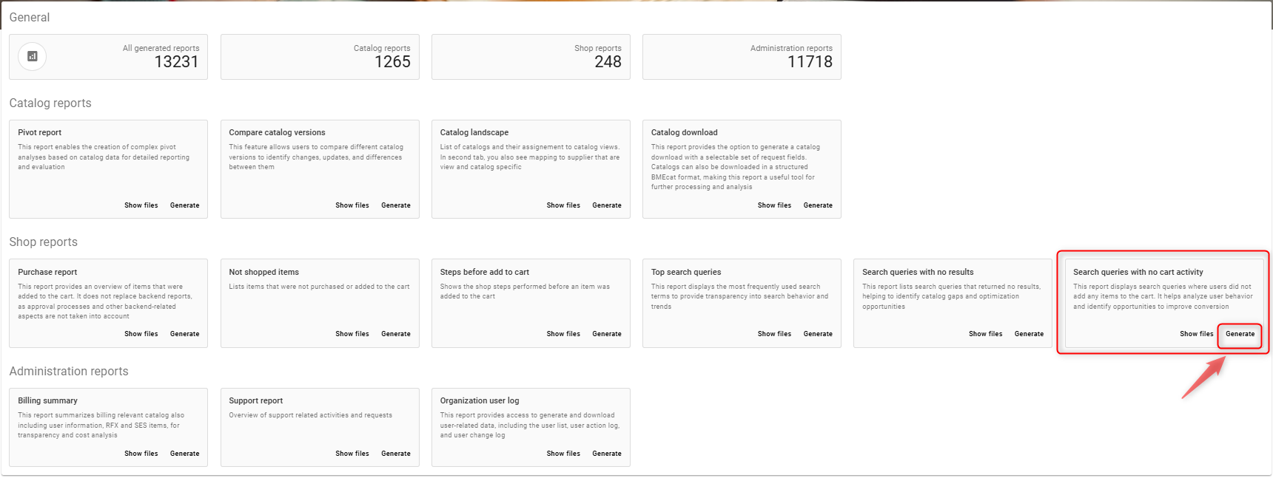
Task: Generate the Organization user log report
Action: click(x=606, y=454)
